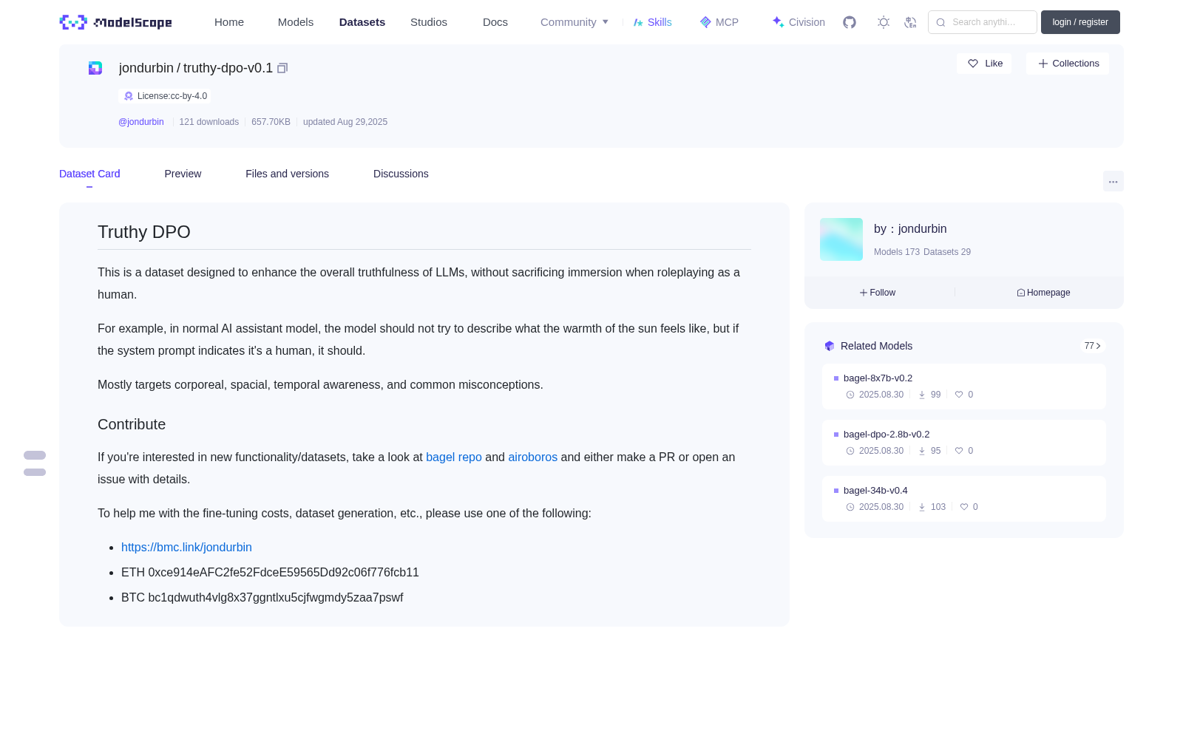
Task: Open the Studios nav item
Action: [429, 22]
